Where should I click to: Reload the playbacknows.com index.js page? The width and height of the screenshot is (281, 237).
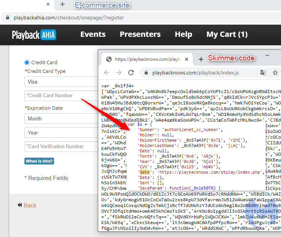[x=131, y=73]
